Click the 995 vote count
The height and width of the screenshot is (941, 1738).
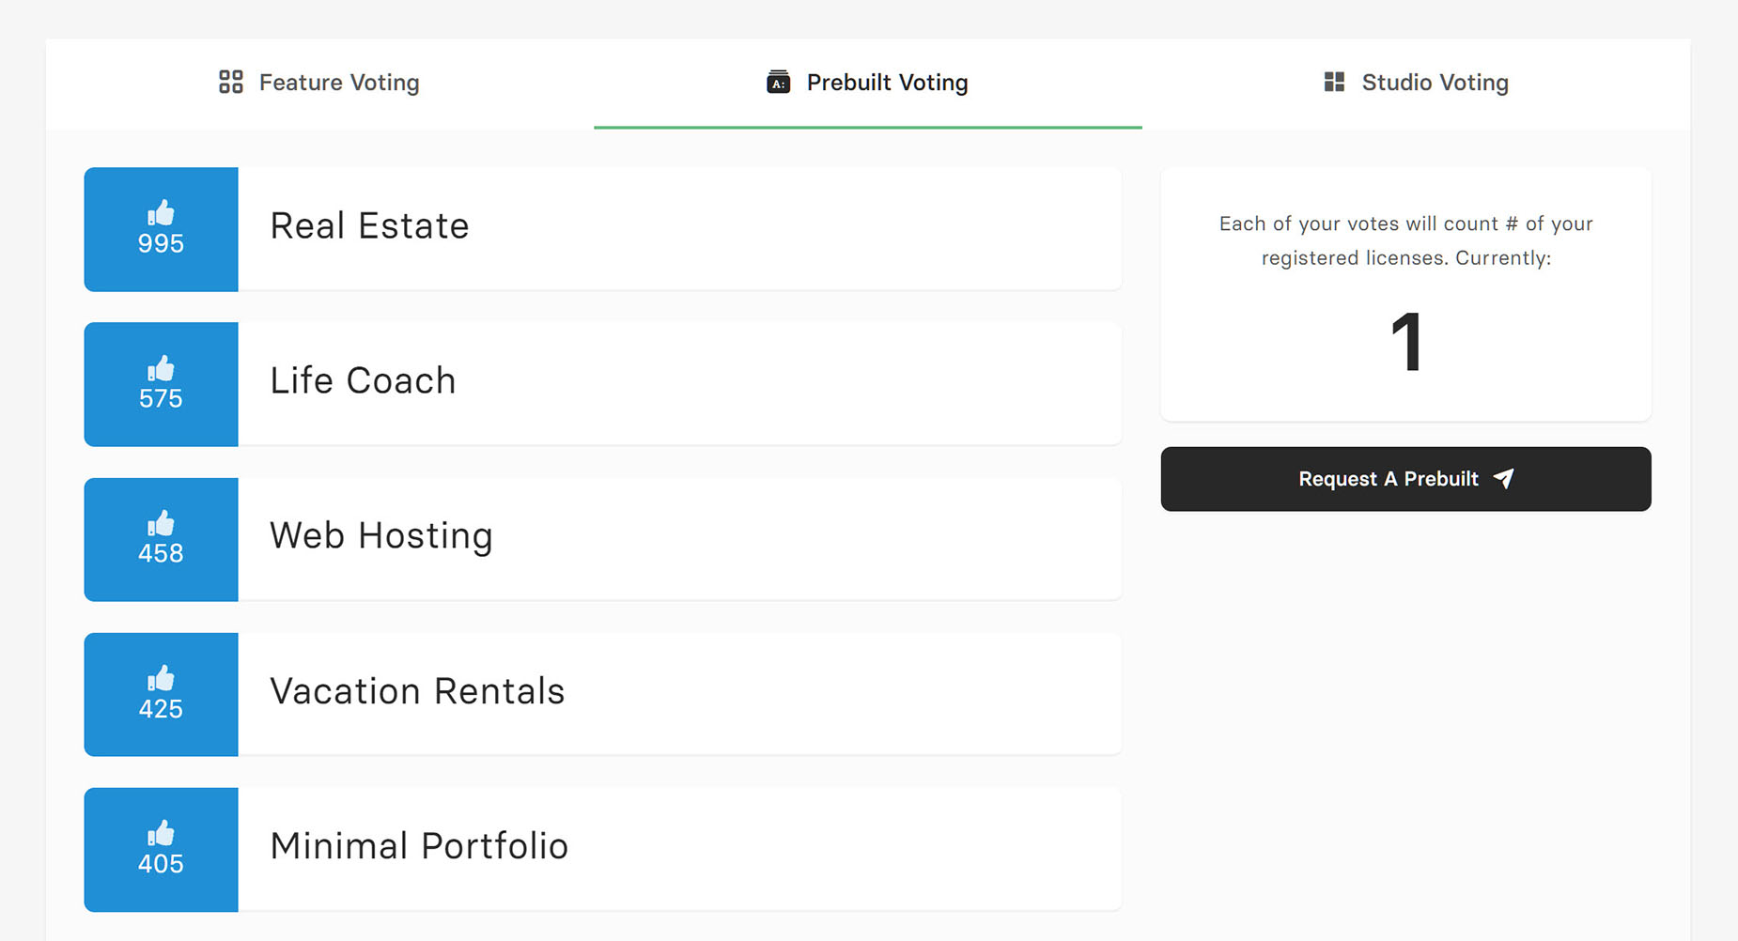161,244
